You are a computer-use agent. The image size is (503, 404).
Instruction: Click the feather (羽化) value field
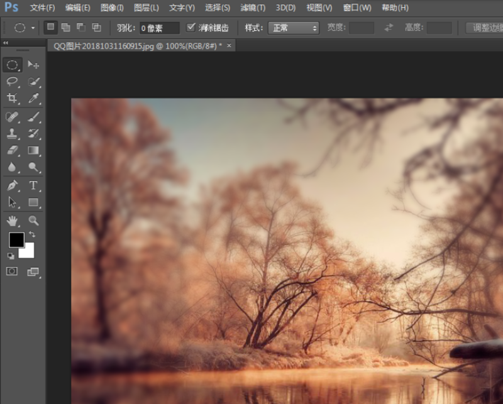coord(160,28)
